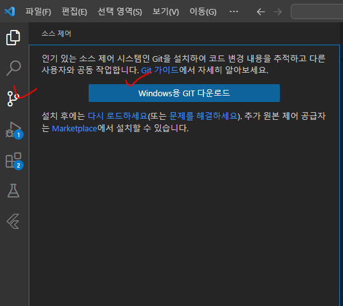The image size is (343, 306).
Task: Open the Search view icon
Action: (x=13, y=68)
